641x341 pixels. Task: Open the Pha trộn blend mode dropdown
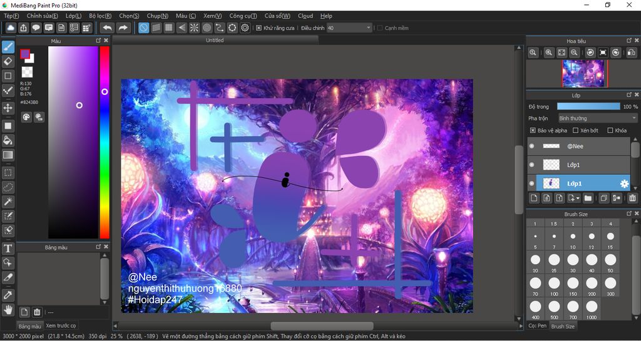tap(598, 118)
